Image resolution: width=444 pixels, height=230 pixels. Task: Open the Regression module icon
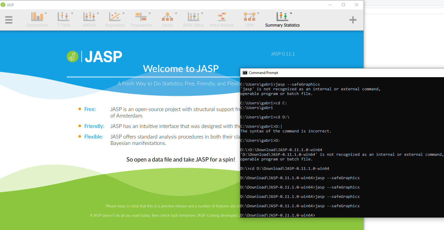[115, 17]
